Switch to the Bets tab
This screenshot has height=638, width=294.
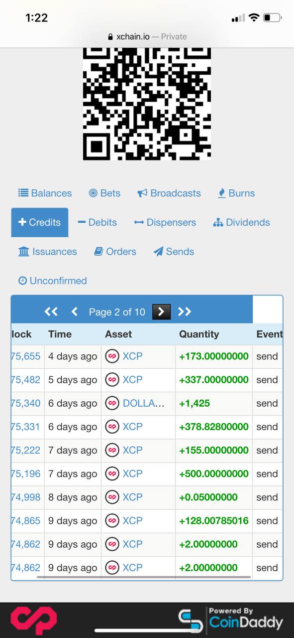[x=104, y=193]
